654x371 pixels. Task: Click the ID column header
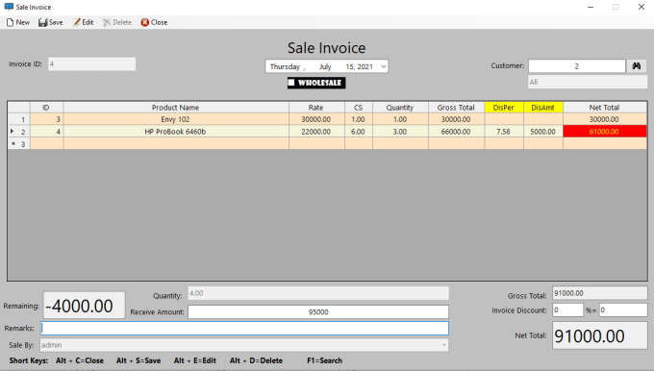point(46,108)
